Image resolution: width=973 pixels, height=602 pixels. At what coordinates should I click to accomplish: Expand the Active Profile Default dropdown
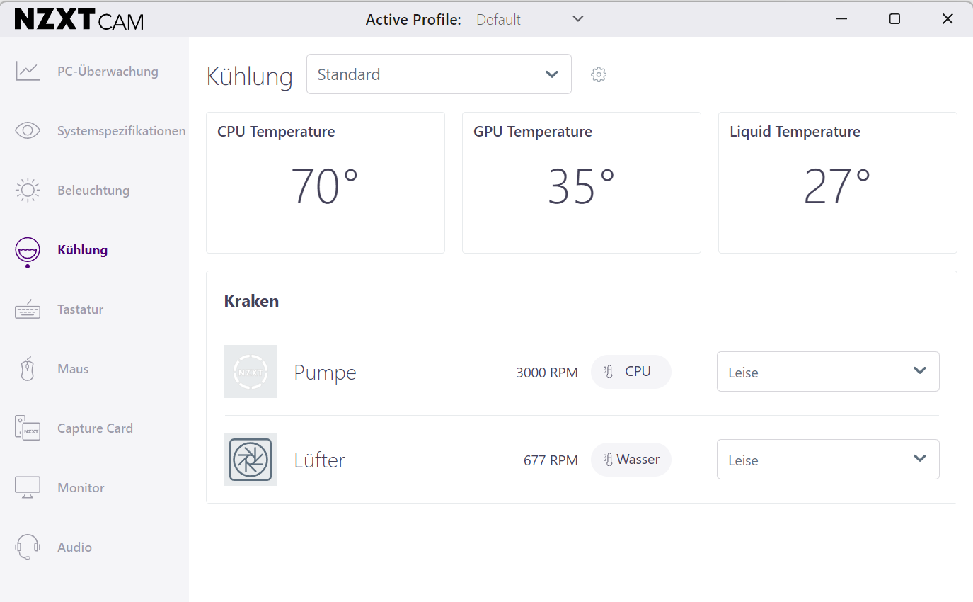529,19
